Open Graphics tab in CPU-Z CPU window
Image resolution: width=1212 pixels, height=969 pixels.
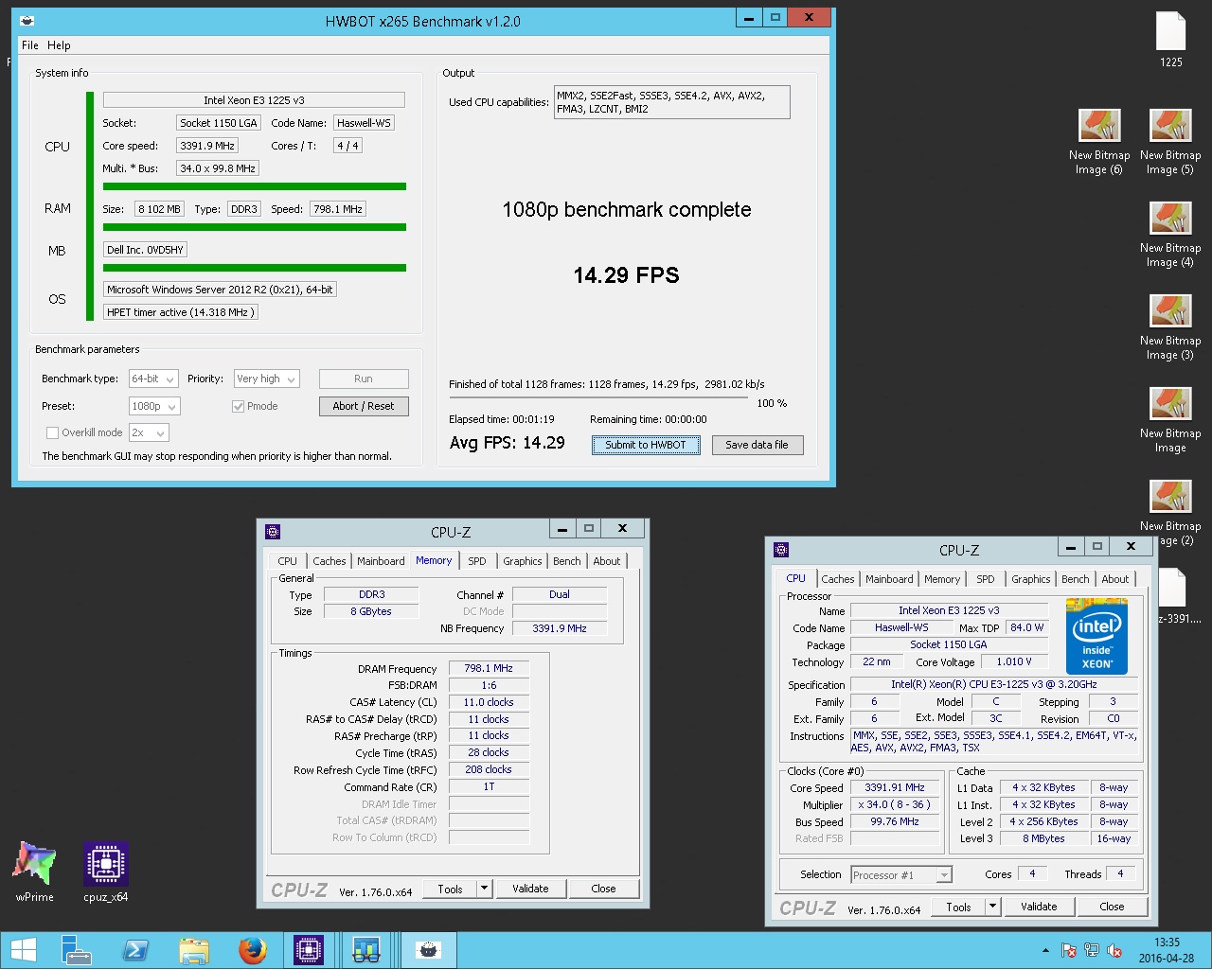(1030, 579)
